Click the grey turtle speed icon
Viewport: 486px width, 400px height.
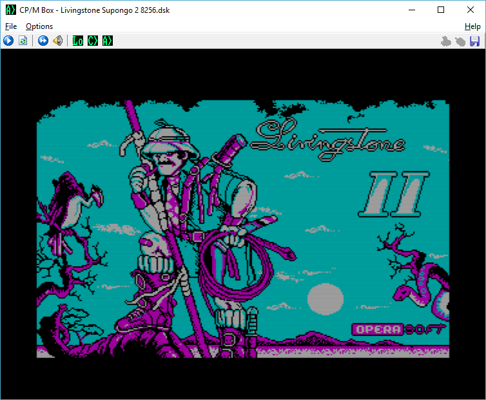tap(460, 41)
